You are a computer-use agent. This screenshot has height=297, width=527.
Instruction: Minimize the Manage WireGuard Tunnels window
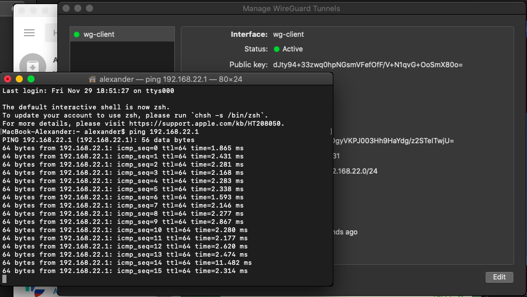point(78,9)
